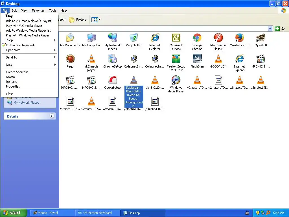The height and width of the screenshot is (217, 289).
Task: Select Firefox Setup 52.9.0esr installer
Action: click(176, 63)
